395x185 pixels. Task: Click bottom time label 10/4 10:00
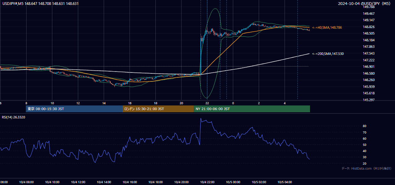[x=52, y=182]
